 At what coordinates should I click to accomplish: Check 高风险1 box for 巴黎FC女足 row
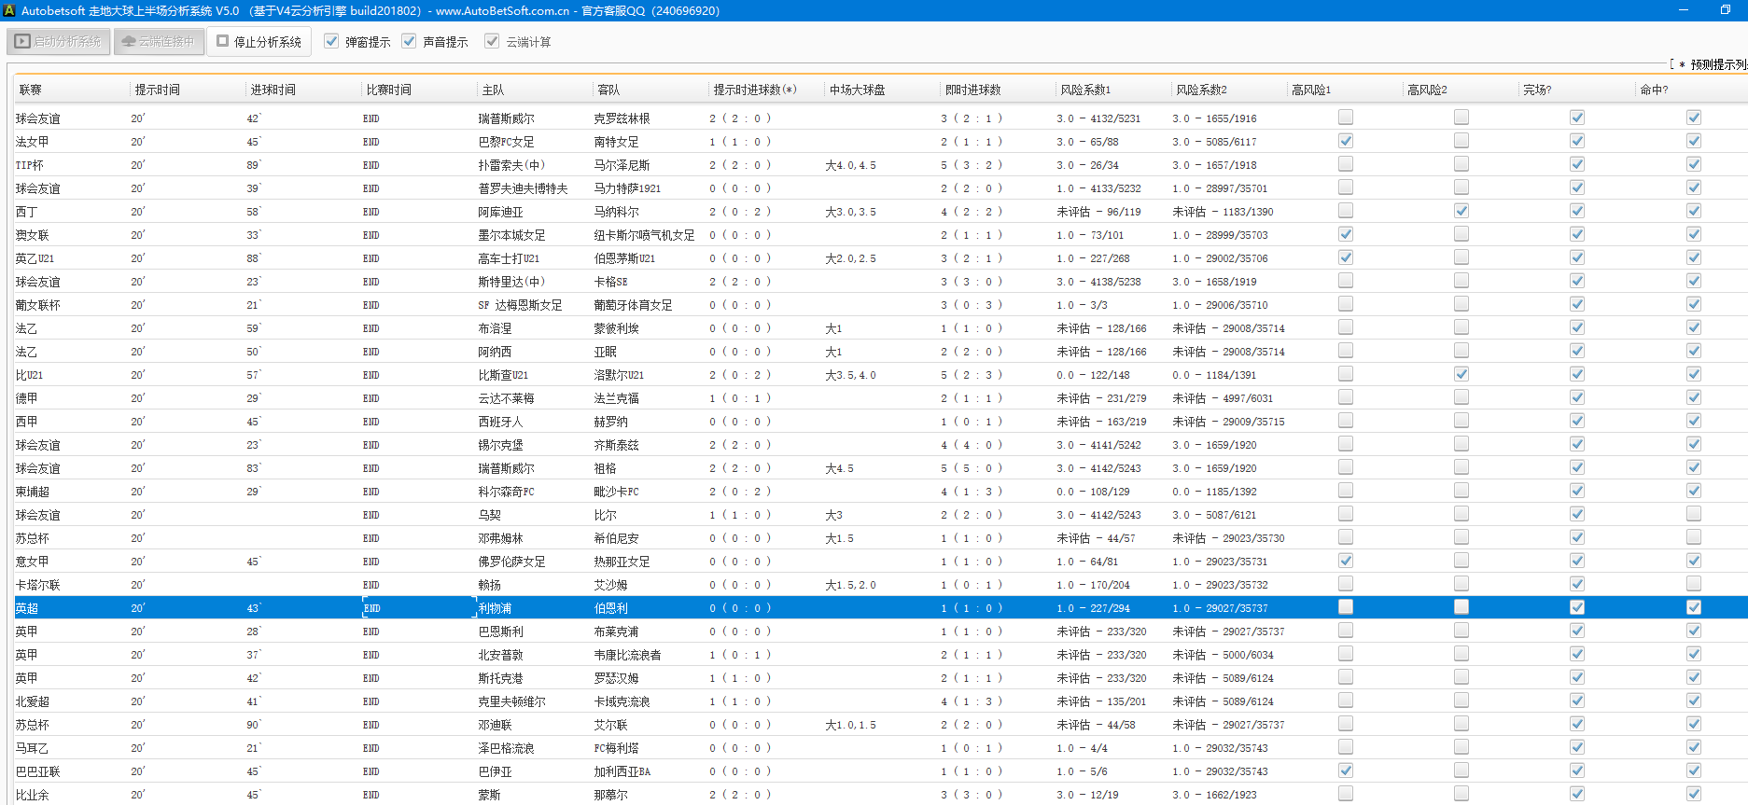1346,141
